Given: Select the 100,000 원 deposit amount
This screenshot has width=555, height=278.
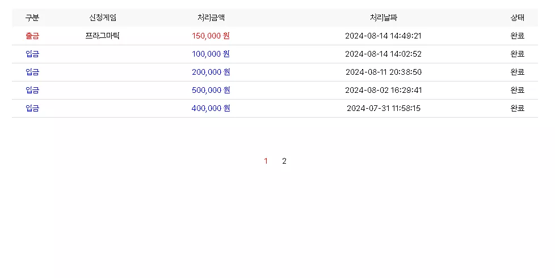Looking at the screenshot, I should (211, 54).
